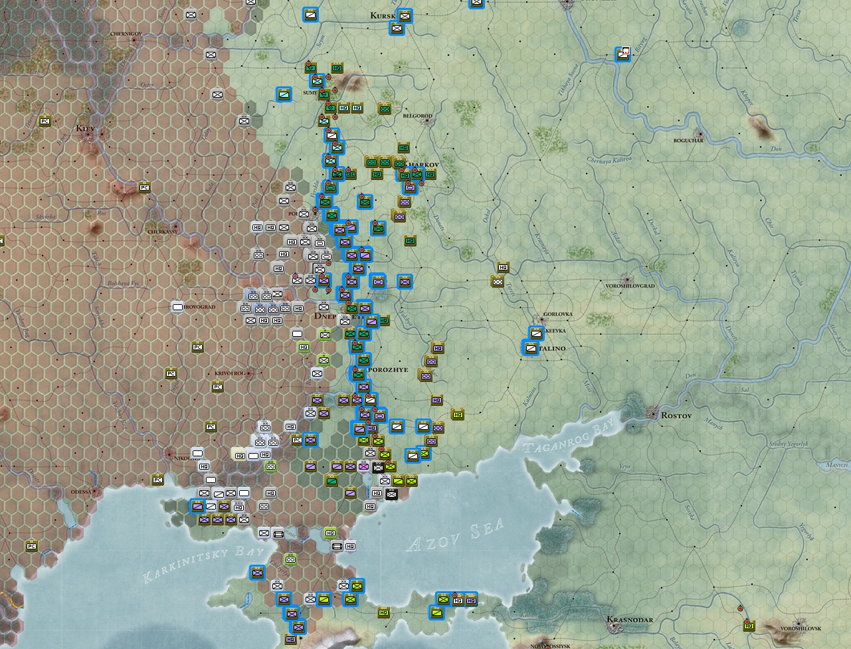Click the Gorlovka town label
This screenshot has width=851, height=649.
coord(558,314)
